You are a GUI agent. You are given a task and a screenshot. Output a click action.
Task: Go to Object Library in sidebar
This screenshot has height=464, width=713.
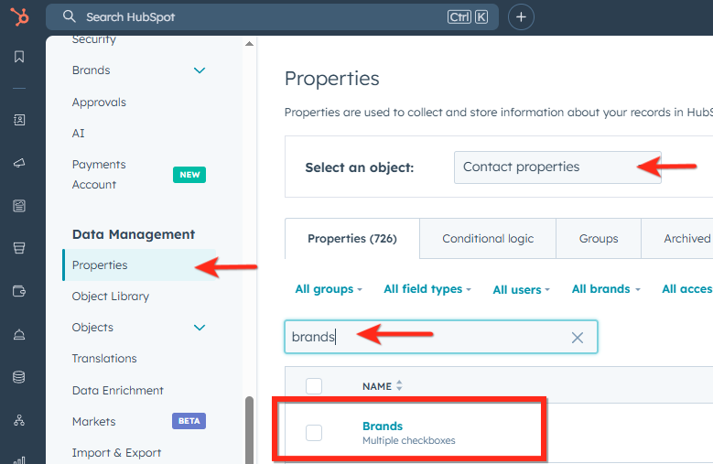(111, 297)
